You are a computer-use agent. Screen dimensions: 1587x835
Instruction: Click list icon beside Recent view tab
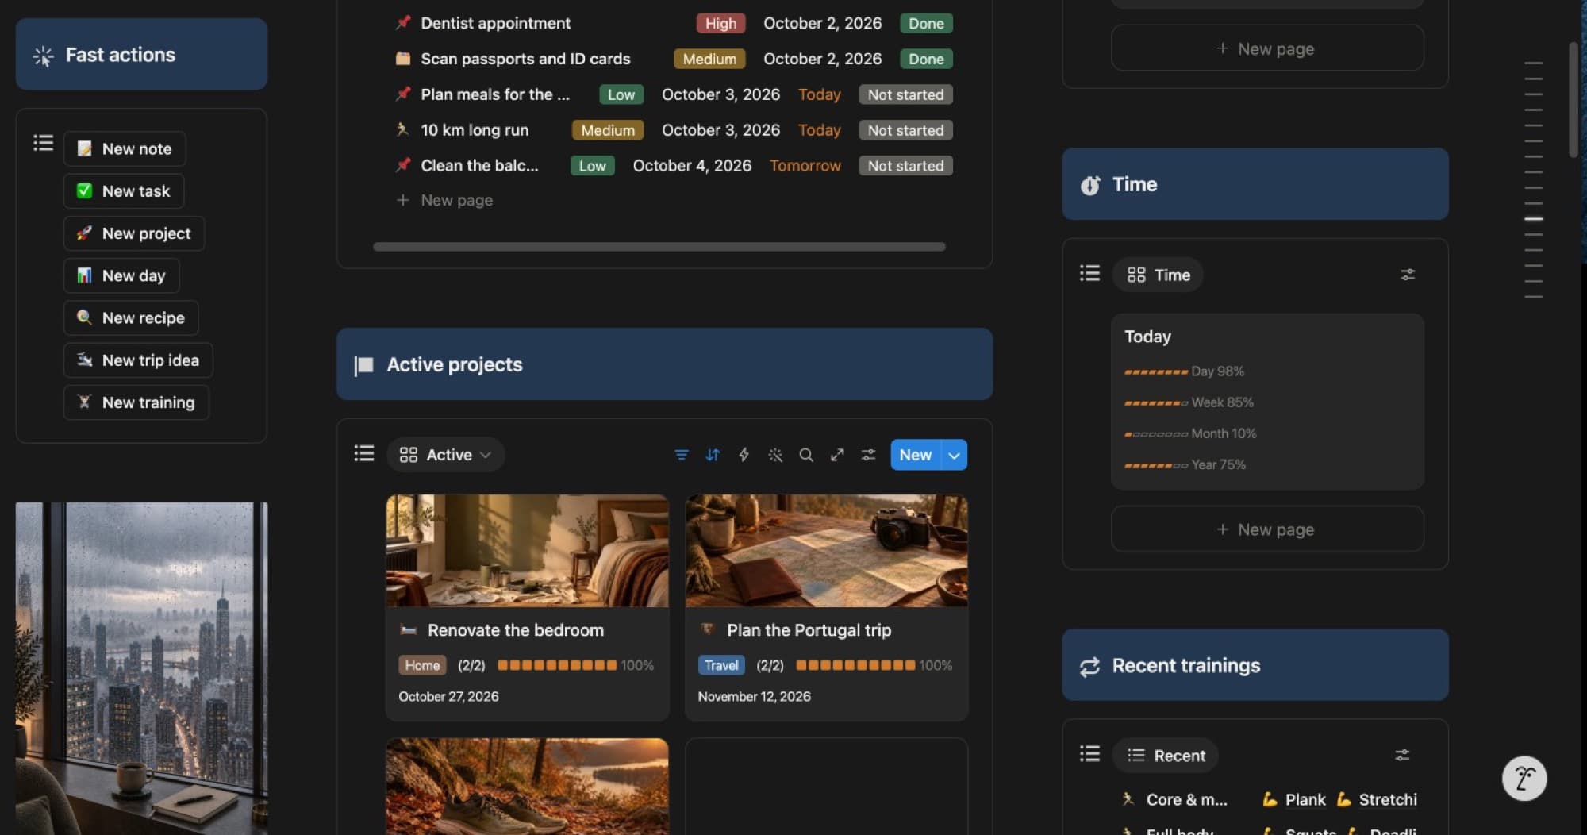point(1089,754)
